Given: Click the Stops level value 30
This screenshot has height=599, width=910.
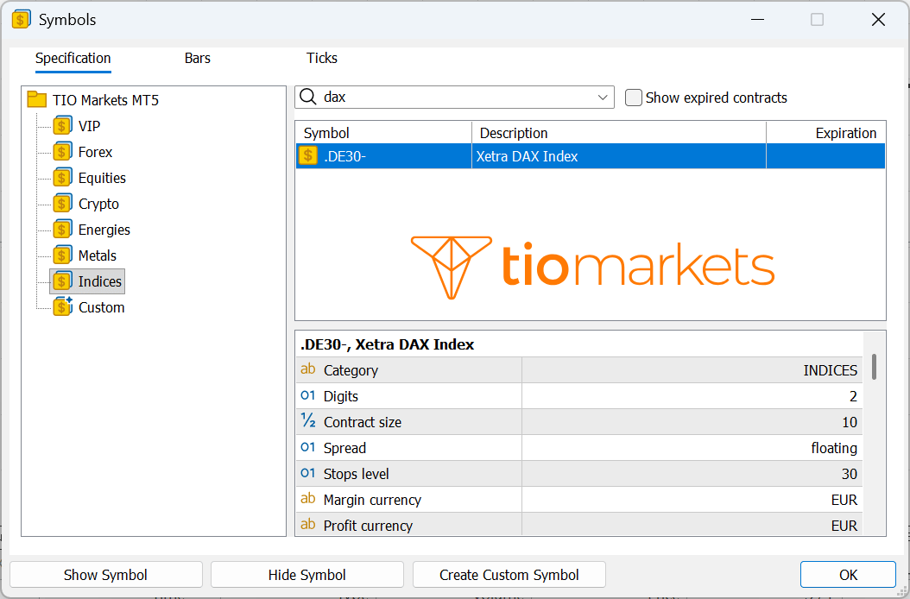Looking at the screenshot, I should [850, 474].
